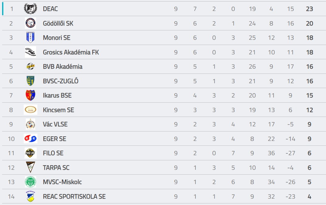The image size is (326, 205).
Task: Click the REAC SPORTISKOLA SE crest
Action: [x=30, y=196]
